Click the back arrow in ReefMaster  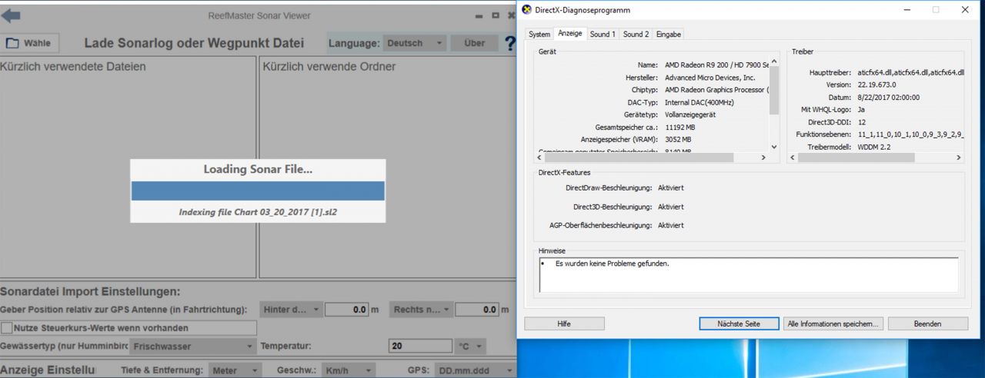pos(12,15)
